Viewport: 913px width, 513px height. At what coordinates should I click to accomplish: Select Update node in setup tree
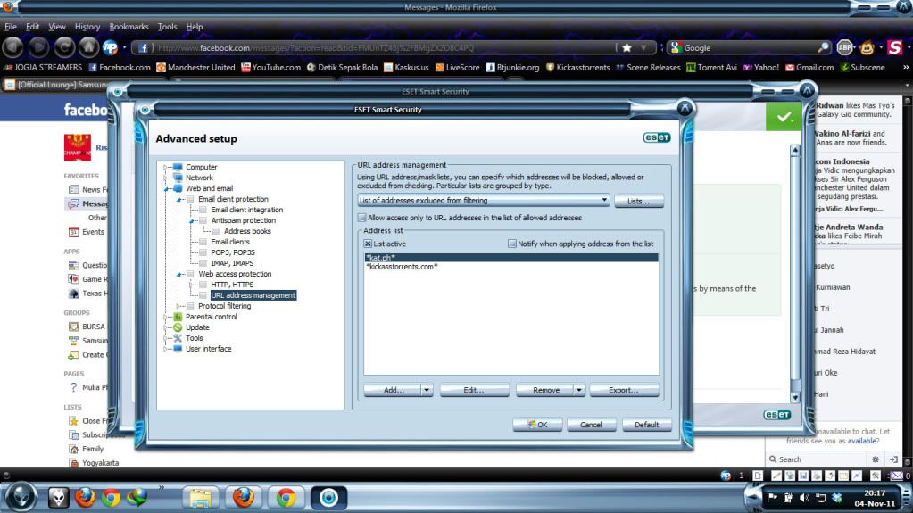tap(197, 327)
